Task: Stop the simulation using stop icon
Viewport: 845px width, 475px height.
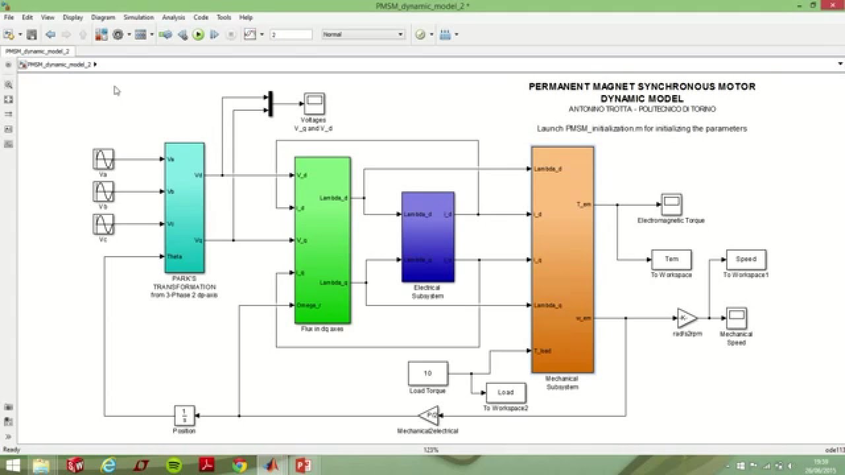Action: pos(230,34)
